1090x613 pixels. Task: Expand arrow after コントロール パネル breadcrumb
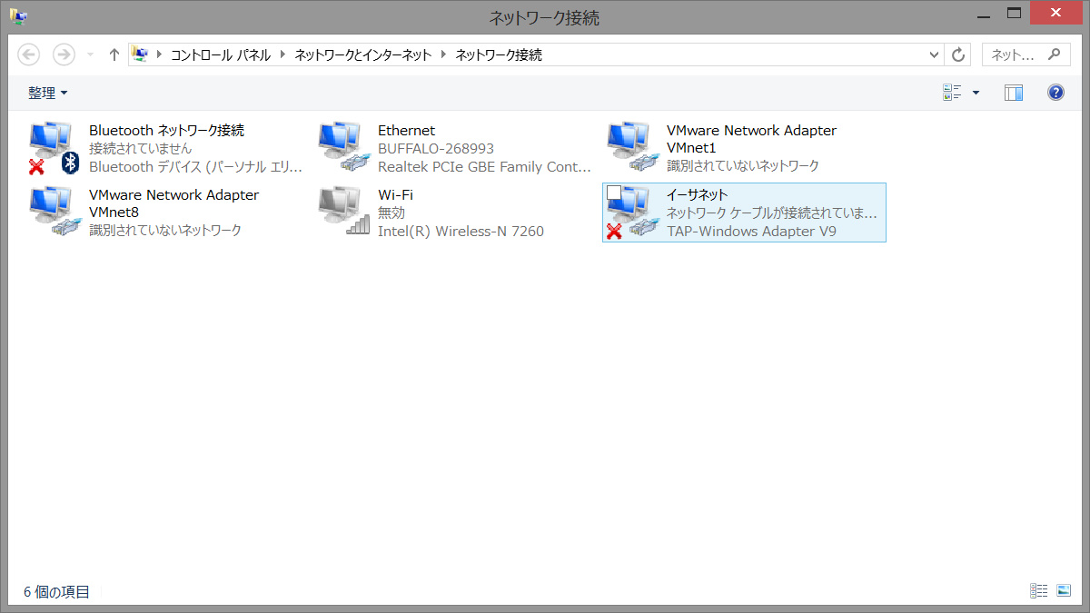(x=283, y=54)
